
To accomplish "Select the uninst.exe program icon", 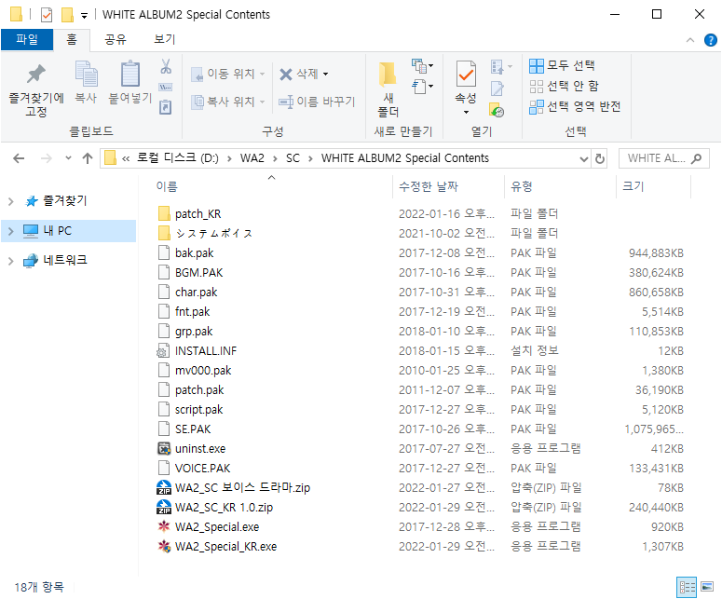I will coord(164,448).
